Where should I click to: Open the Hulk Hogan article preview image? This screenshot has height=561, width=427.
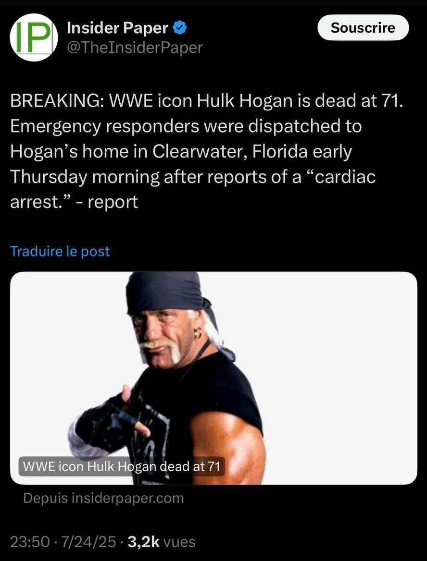(213, 378)
